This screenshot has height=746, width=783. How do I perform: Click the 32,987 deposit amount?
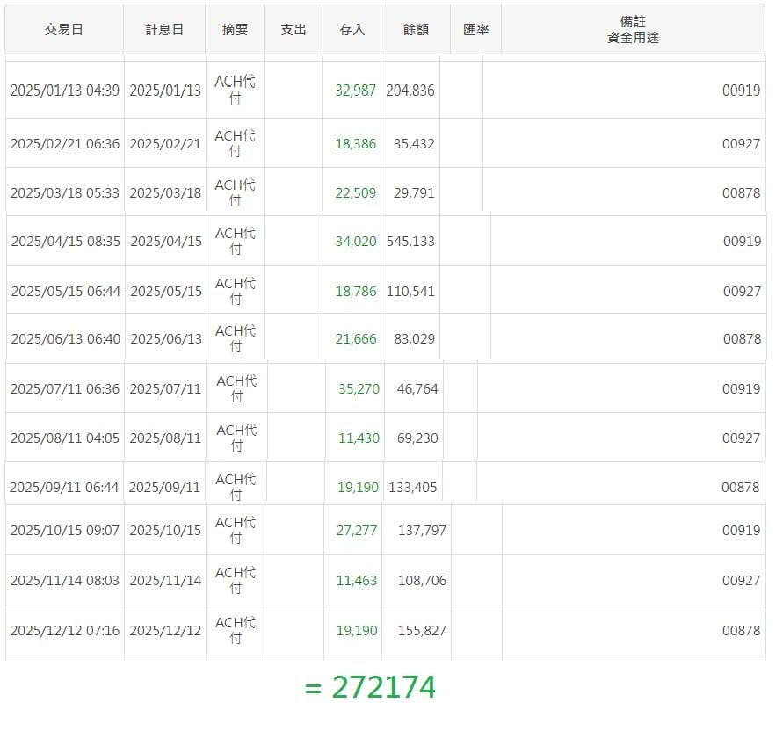pos(355,91)
